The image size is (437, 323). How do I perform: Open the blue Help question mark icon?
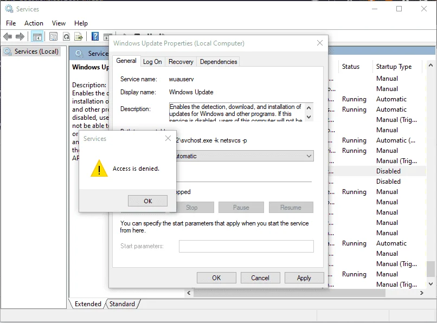click(x=95, y=36)
